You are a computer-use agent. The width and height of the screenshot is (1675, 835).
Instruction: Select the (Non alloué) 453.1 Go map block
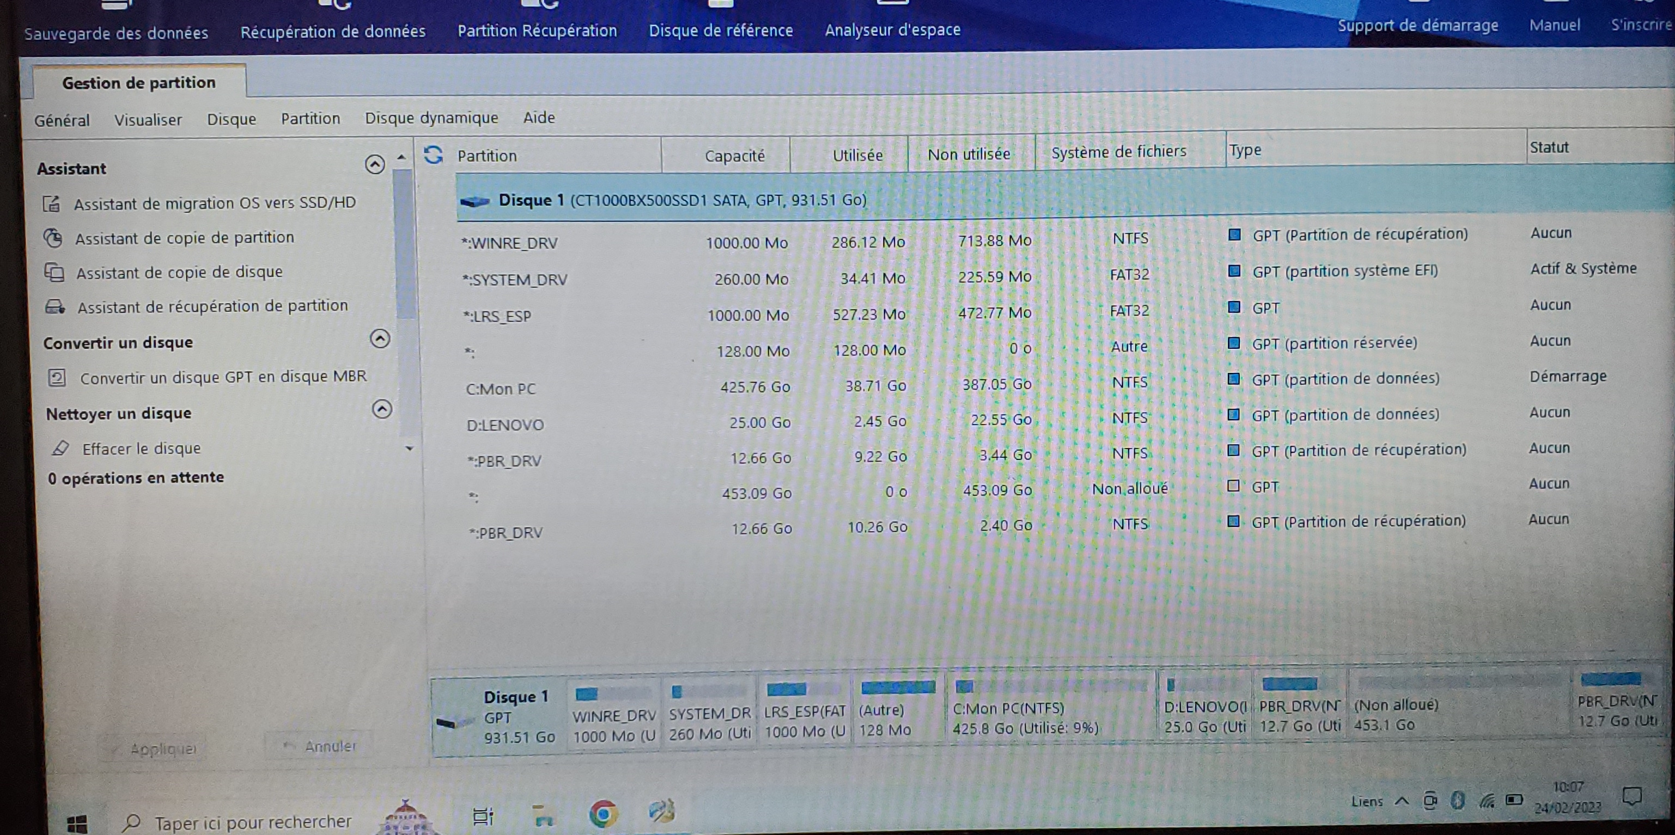pos(1460,705)
